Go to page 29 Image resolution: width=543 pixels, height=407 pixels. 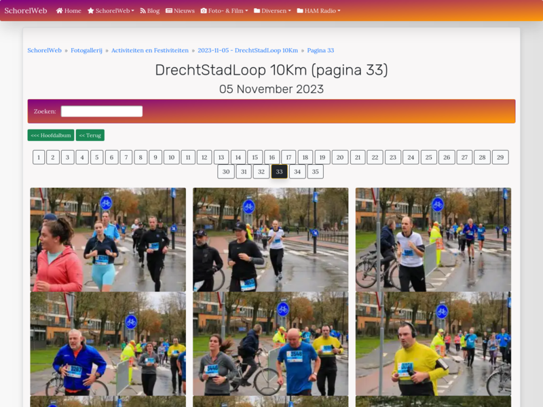coord(500,157)
